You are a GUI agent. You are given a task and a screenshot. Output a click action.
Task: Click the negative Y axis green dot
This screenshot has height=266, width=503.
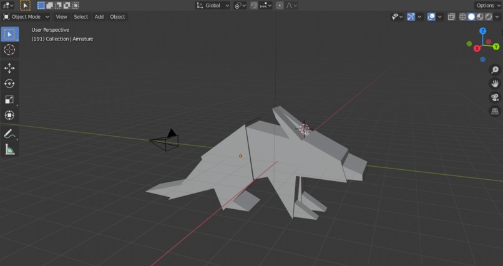pyautogui.click(x=469, y=44)
